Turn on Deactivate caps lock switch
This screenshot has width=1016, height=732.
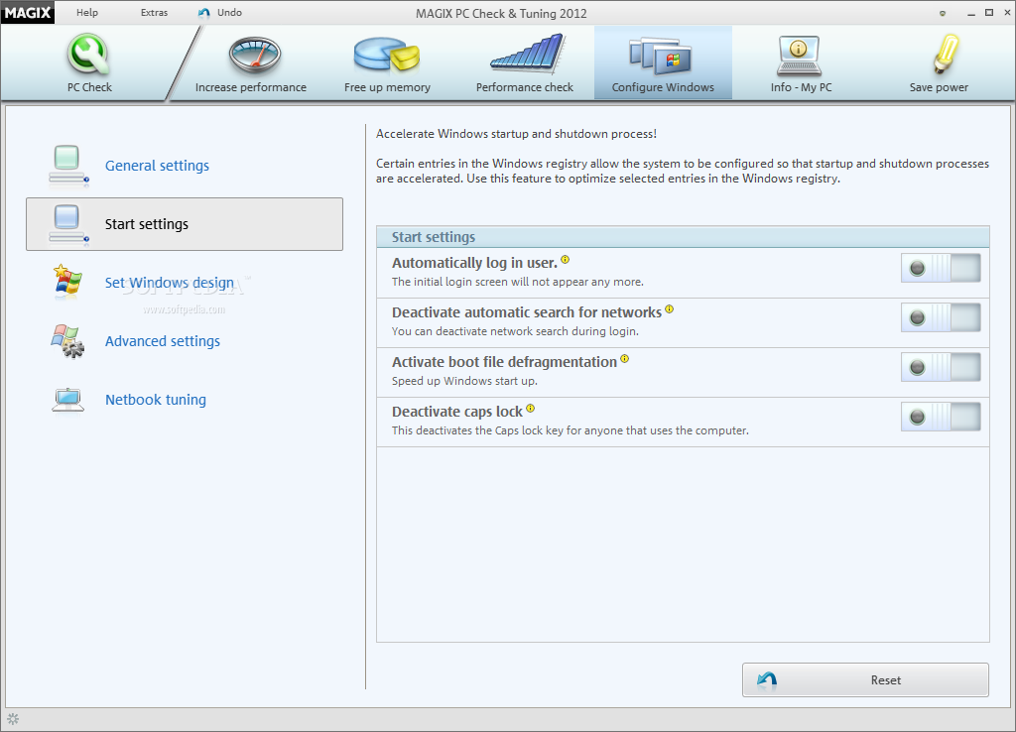[x=941, y=417]
